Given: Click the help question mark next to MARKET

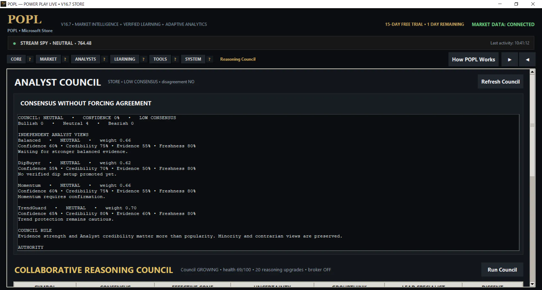Looking at the screenshot, I should [65, 59].
